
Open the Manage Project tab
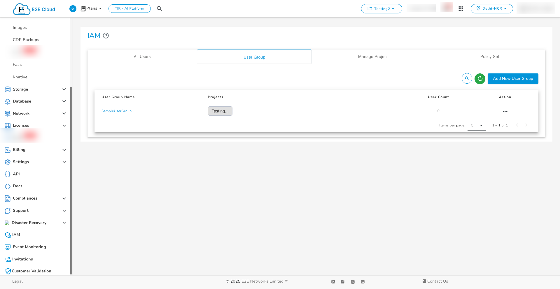click(373, 57)
